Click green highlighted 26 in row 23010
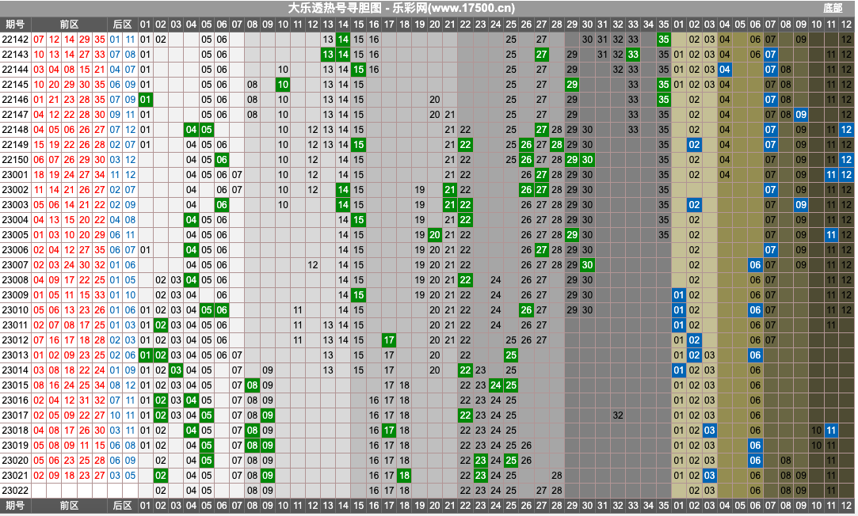The height and width of the screenshot is (516, 858). tap(526, 310)
